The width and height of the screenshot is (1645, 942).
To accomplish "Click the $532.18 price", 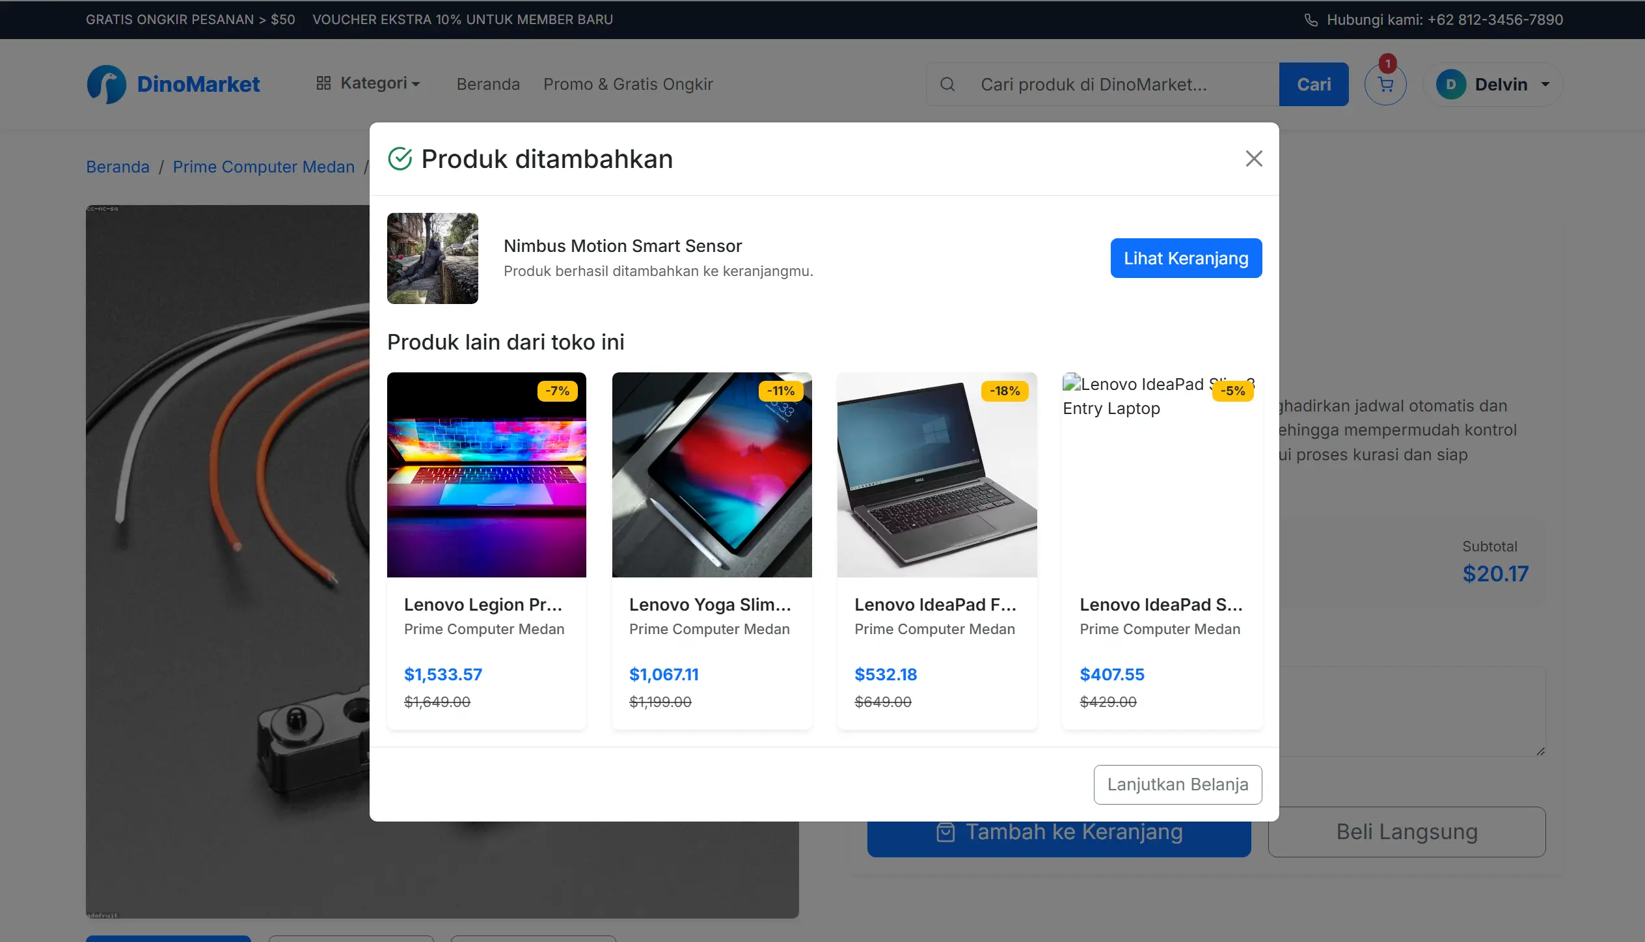I will [885, 674].
